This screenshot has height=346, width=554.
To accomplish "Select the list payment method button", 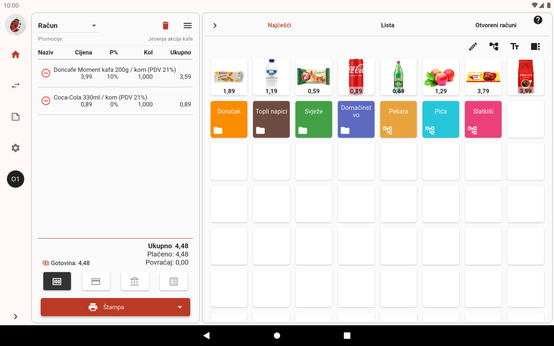I will [x=174, y=282].
